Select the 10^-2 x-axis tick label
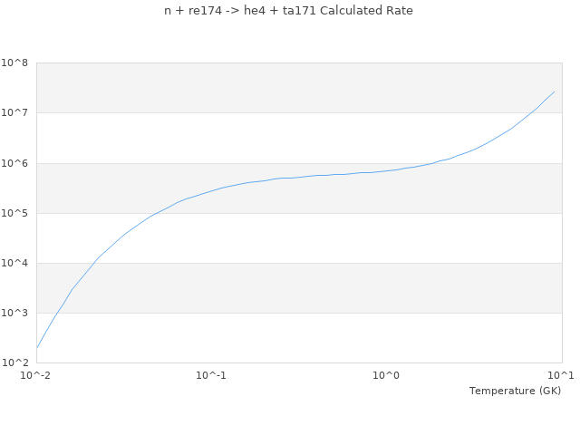 coord(36,375)
